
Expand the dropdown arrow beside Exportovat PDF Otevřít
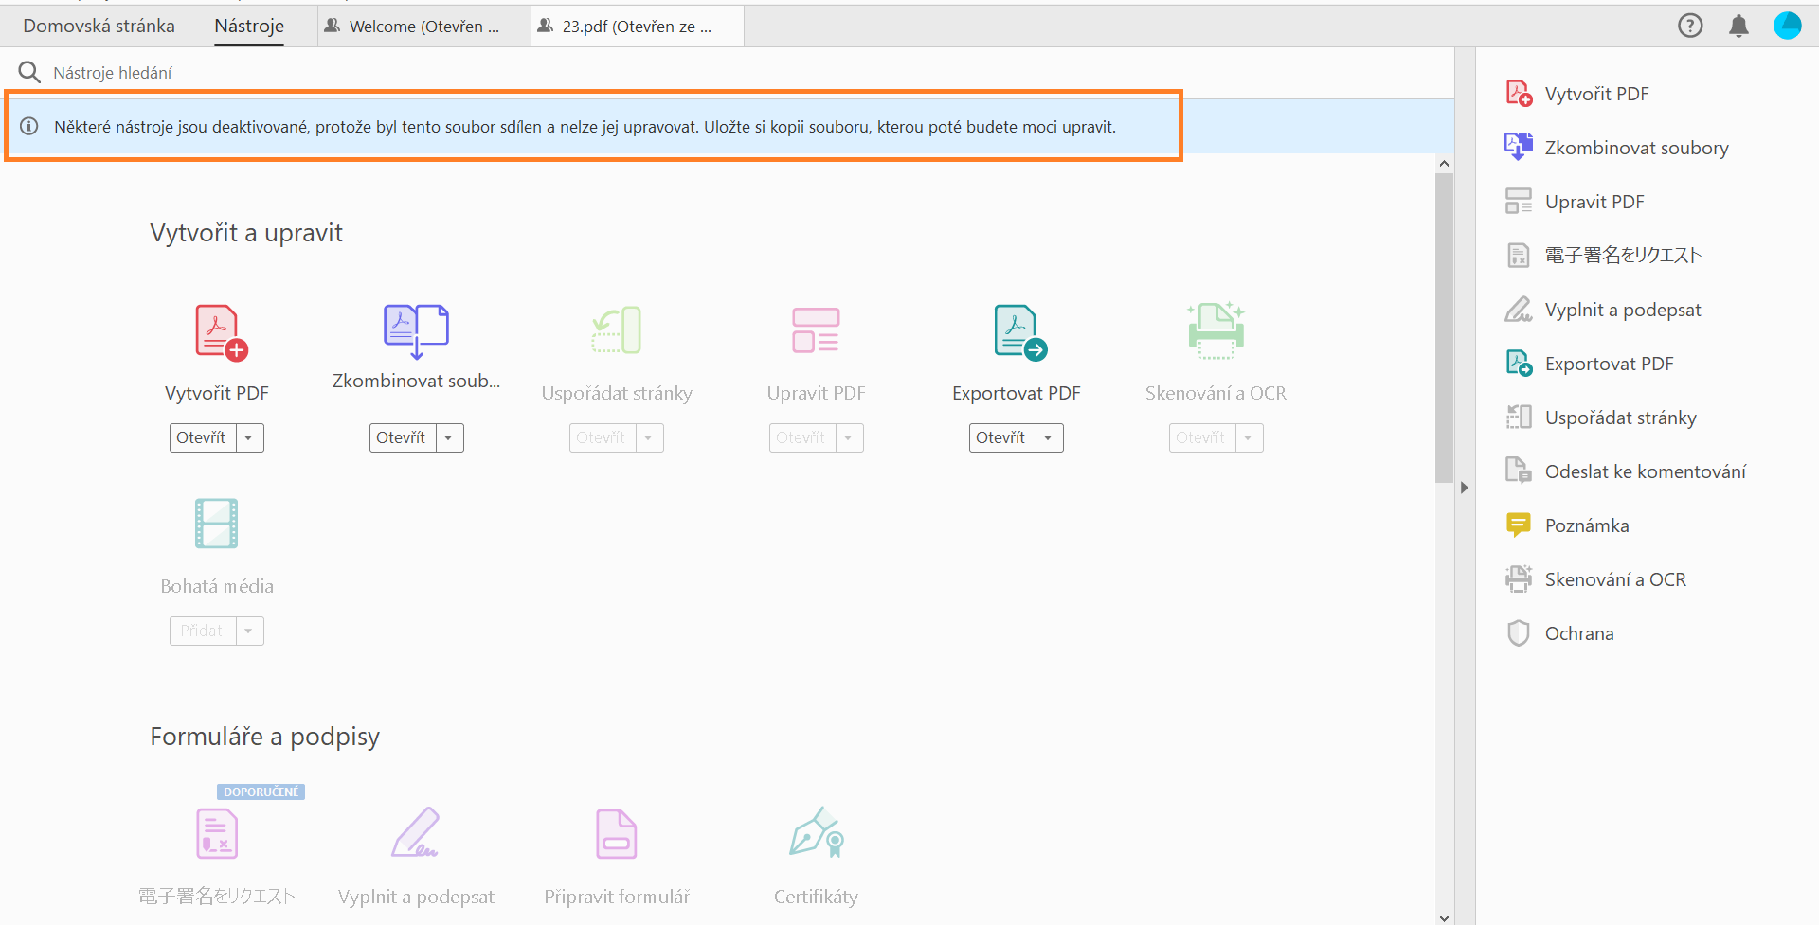(x=1049, y=437)
